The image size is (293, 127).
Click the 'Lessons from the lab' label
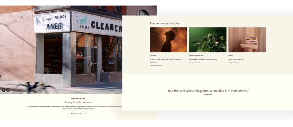[x=196, y=55]
